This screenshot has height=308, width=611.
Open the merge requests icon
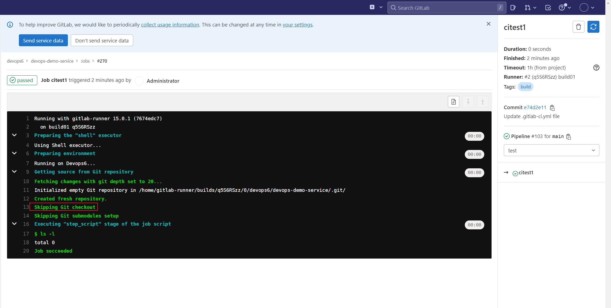pyautogui.click(x=527, y=8)
